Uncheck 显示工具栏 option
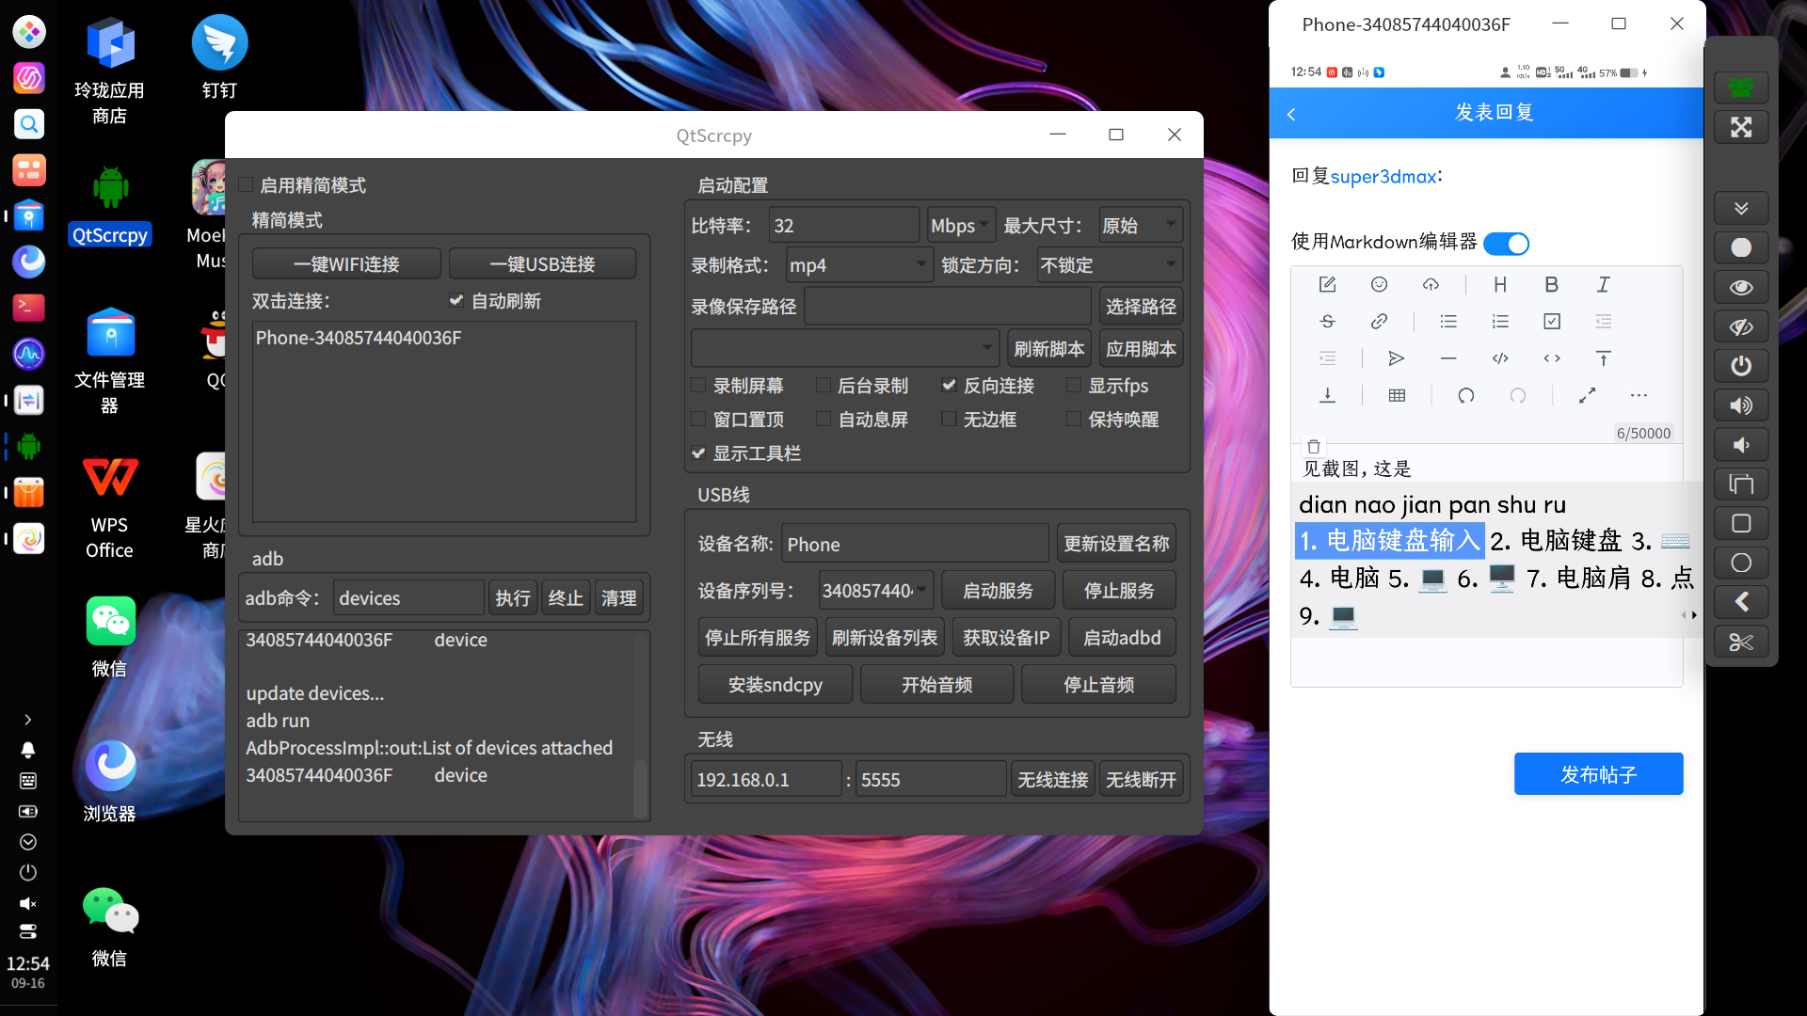Viewport: 1807px width, 1016px height. pyautogui.click(x=698, y=453)
